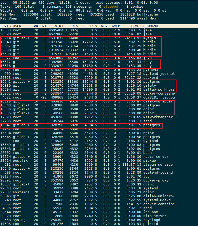Click PID 30667 in the list
The width and height of the screenshot is (198, 226).
click(x=6, y=46)
